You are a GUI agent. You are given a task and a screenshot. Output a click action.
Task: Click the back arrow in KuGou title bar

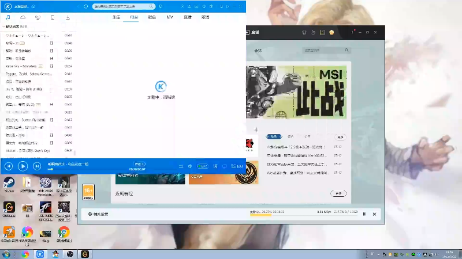point(79,6)
